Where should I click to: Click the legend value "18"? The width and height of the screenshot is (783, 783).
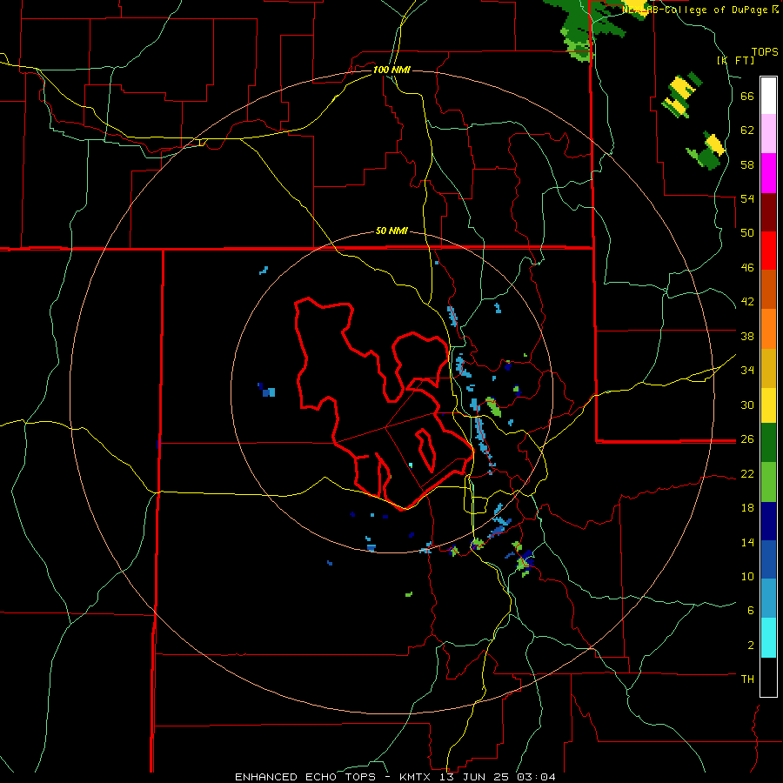pyautogui.click(x=747, y=508)
